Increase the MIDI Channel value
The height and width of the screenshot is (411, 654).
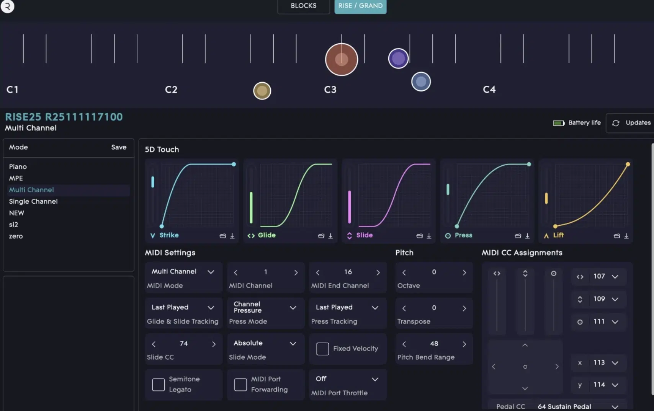(296, 272)
